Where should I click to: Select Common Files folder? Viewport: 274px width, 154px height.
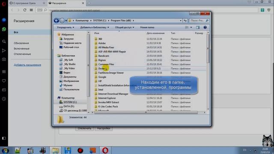(x=106, y=64)
